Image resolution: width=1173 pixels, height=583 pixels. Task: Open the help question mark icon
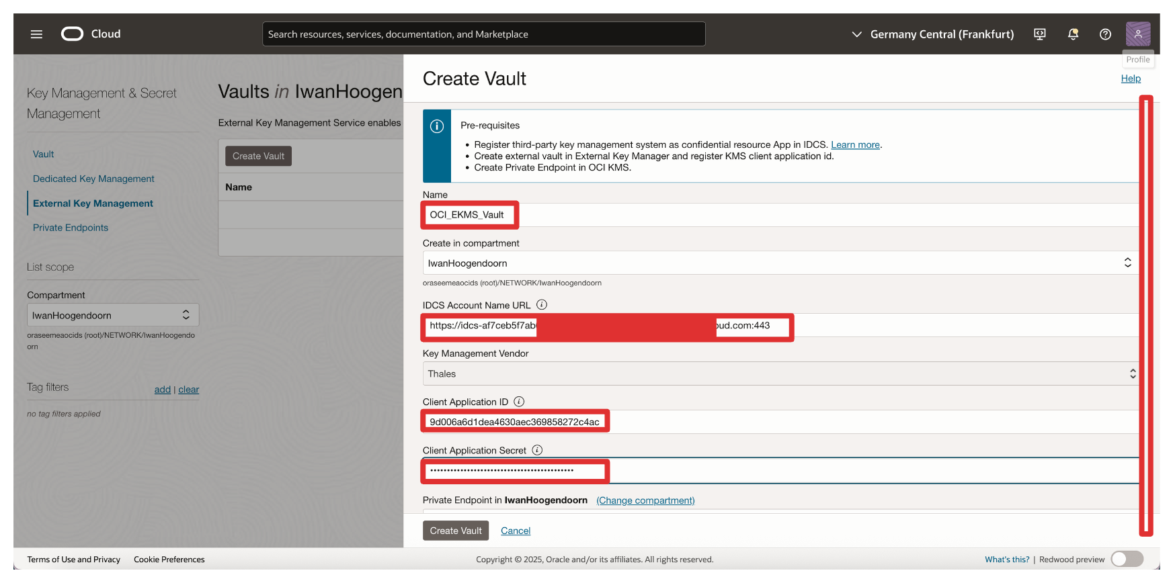click(x=1105, y=34)
